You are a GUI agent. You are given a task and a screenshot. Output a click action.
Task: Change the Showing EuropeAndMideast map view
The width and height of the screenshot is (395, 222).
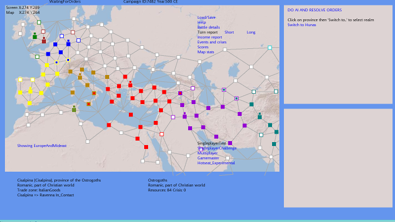(x=41, y=146)
